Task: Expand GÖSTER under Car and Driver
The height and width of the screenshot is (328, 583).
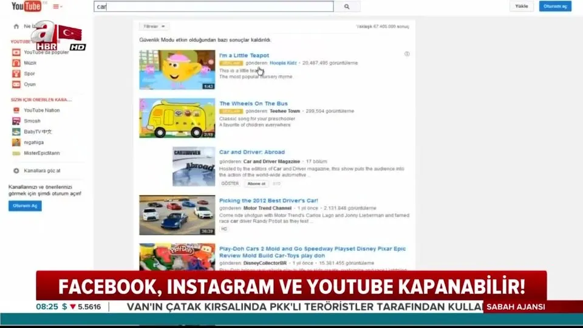Action: coord(230,183)
